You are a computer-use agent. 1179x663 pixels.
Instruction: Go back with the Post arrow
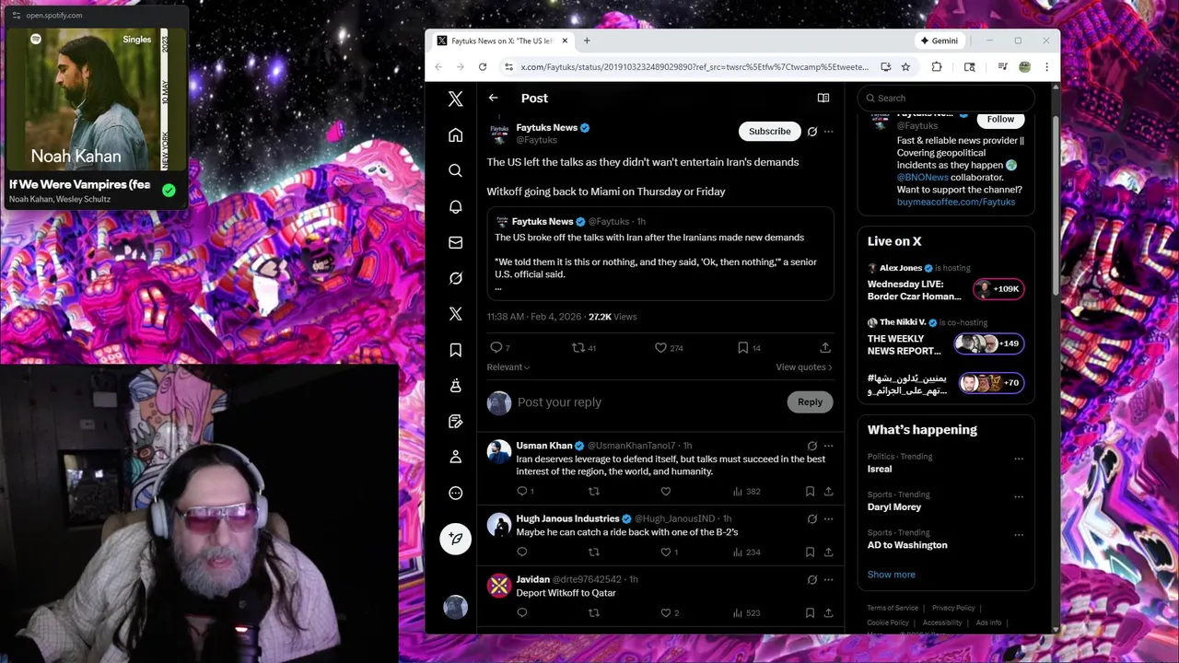click(493, 98)
